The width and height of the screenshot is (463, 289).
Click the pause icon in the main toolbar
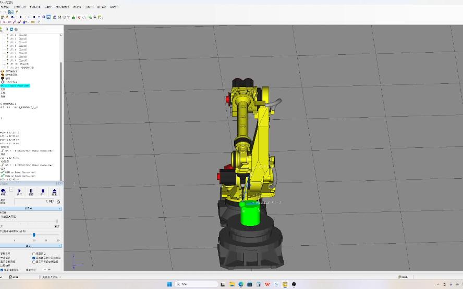30,17
